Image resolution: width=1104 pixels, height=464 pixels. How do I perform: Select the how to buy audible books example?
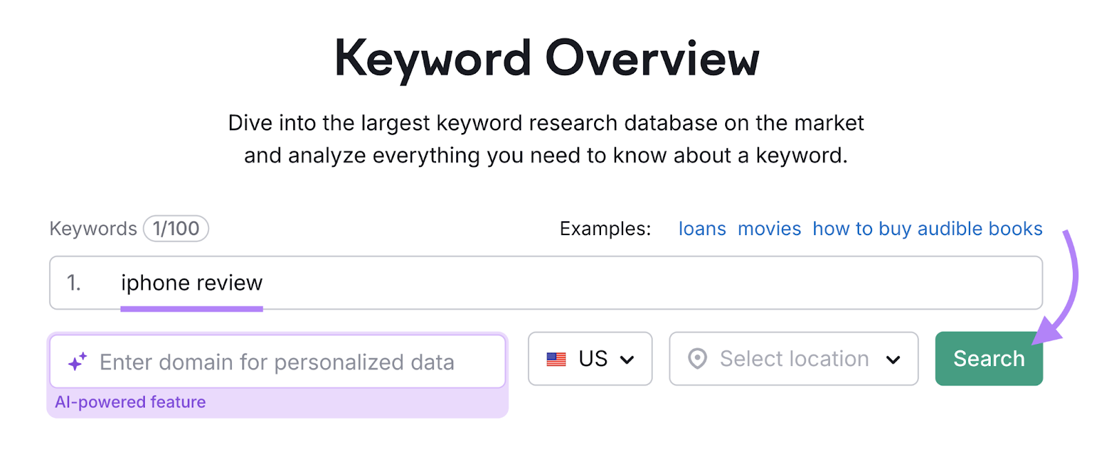tap(927, 228)
